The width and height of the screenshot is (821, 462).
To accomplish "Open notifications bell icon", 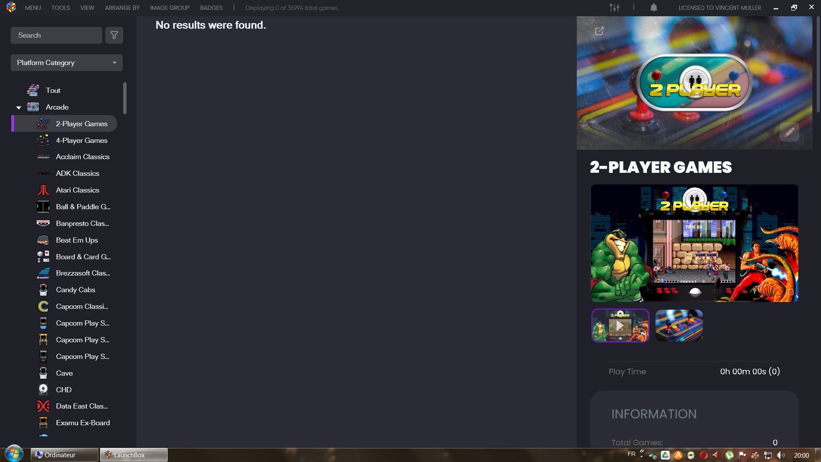I will pos(654,8).
